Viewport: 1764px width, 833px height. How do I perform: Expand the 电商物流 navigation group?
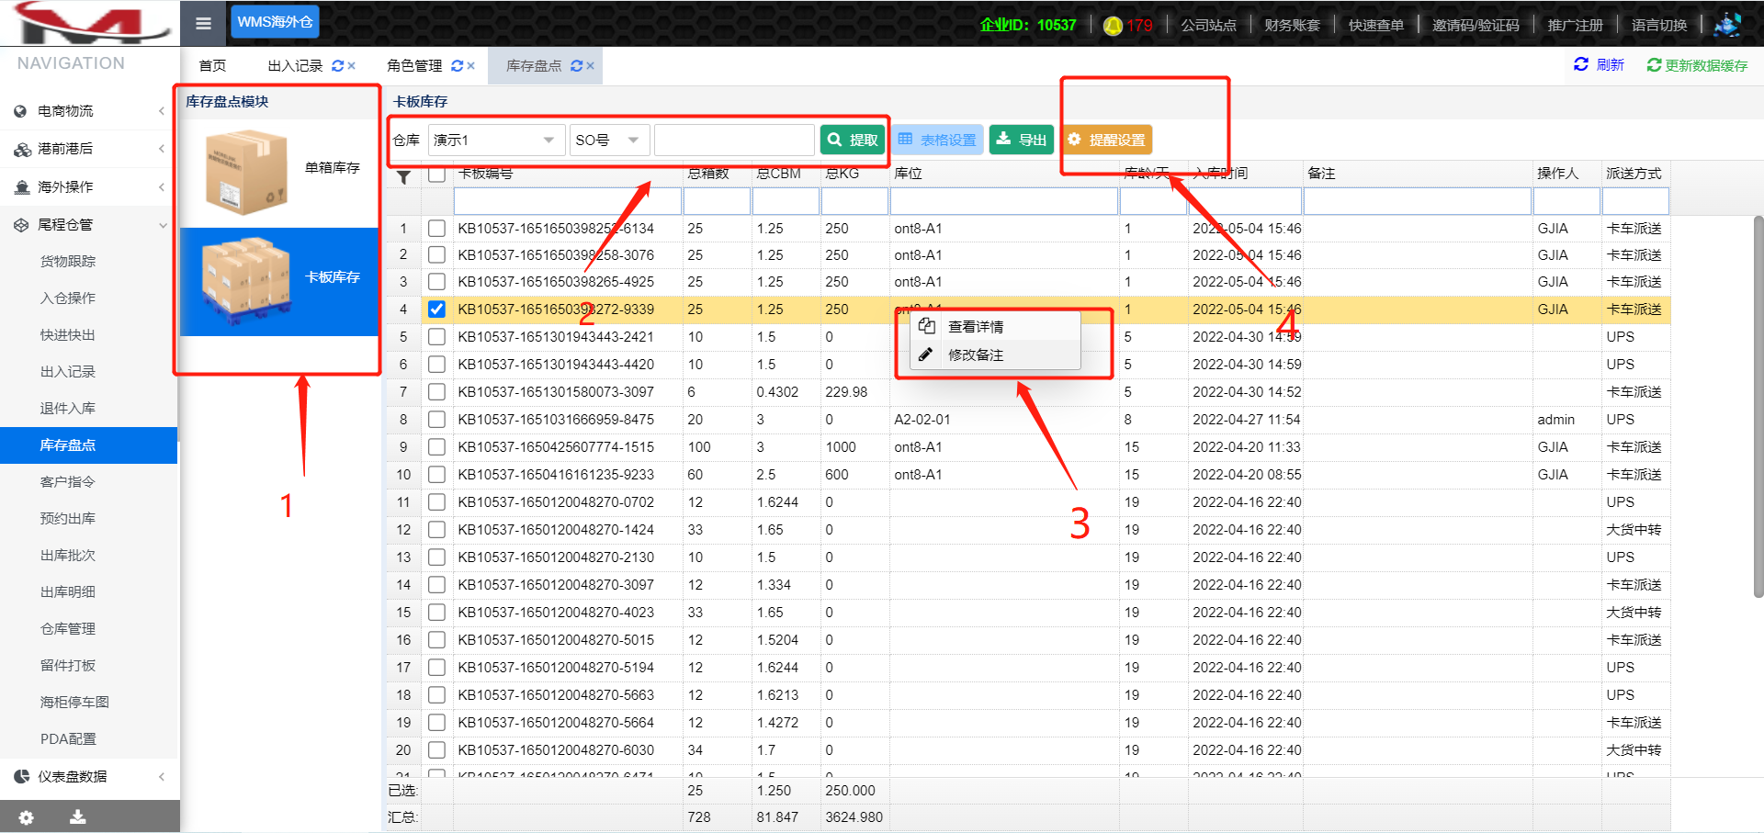(89, 111)
